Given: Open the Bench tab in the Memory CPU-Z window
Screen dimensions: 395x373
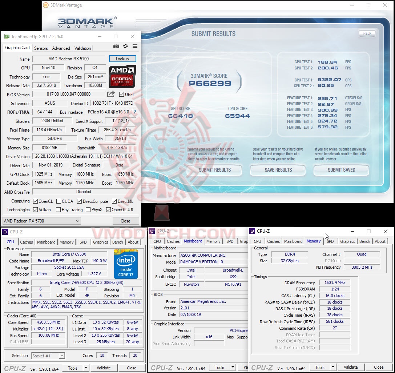Looking at the screenshot, I should click(364, 241).
